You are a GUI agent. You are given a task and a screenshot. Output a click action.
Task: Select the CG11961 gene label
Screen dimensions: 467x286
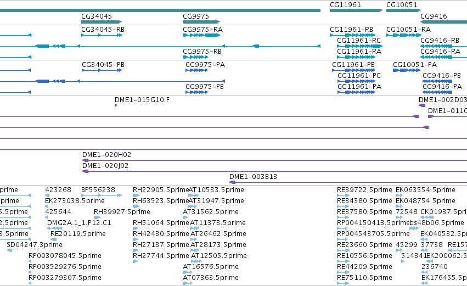click(345, 5)
